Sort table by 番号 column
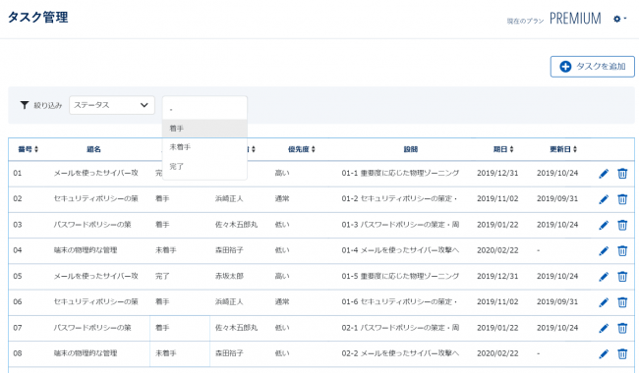The width and height of the screenshot is (639, 373). 29,149
